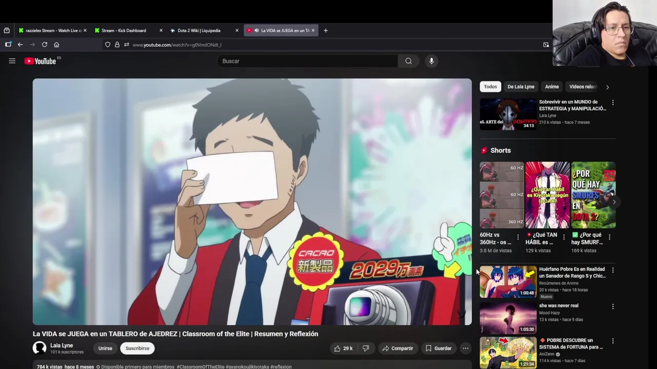657x369 pixels.
Task: Open AniZenn channel name
Action: click(547, 354)
